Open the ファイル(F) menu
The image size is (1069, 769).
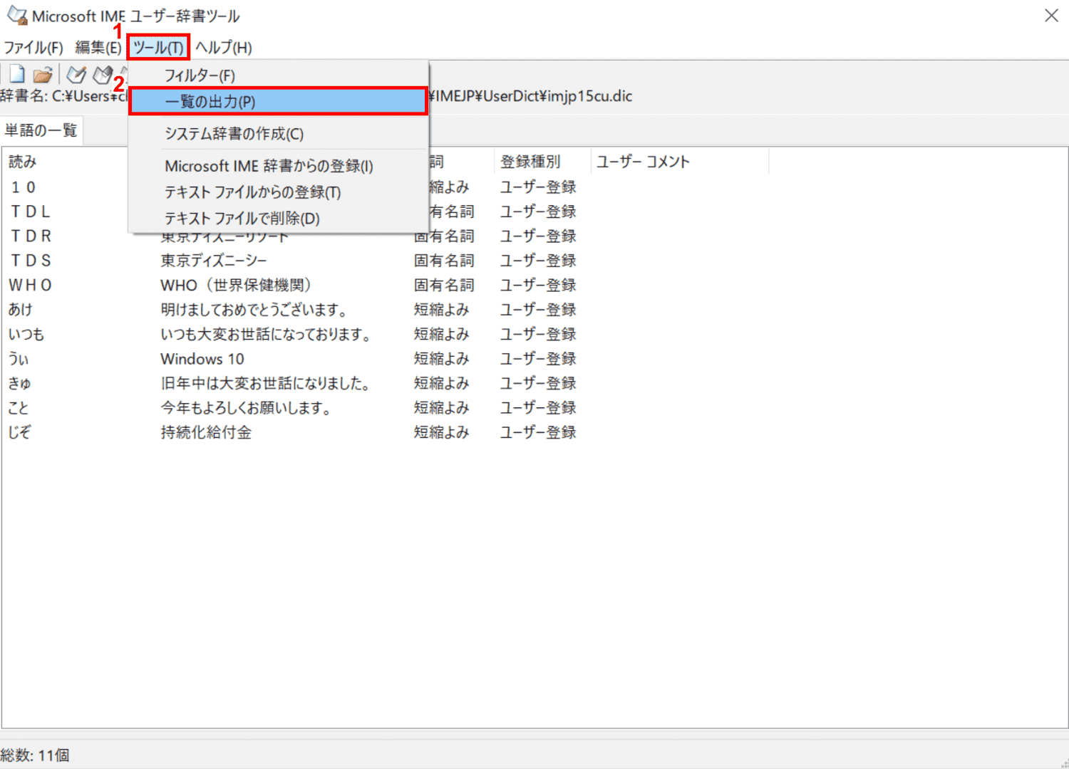33,48
